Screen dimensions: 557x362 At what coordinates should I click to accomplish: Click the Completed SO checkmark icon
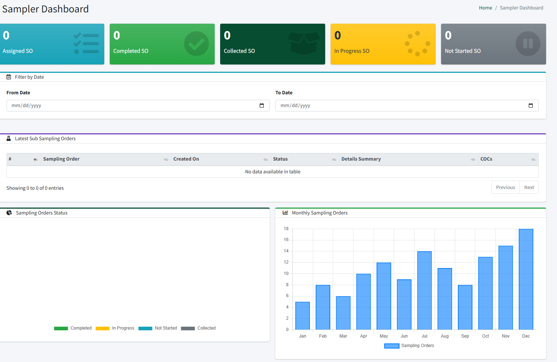(x=196, y=44)
